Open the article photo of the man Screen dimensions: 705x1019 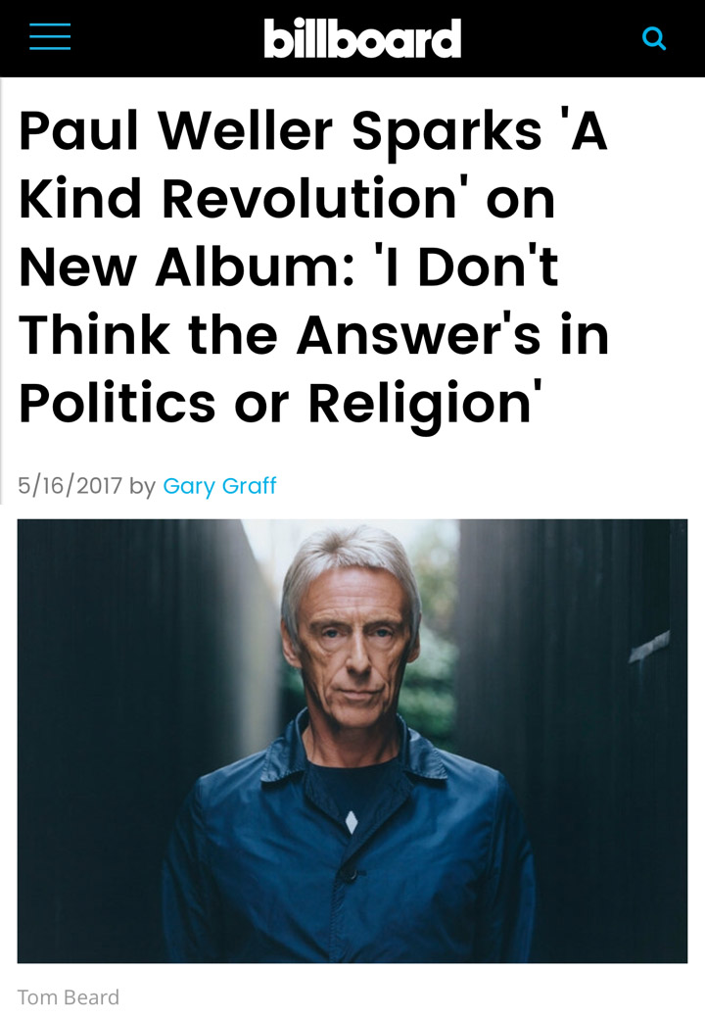[x=352, y=741]
